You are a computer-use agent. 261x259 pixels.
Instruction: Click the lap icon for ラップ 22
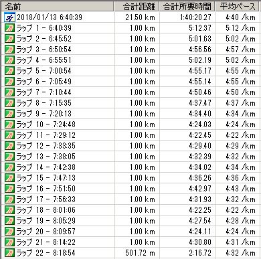(9, 253)
